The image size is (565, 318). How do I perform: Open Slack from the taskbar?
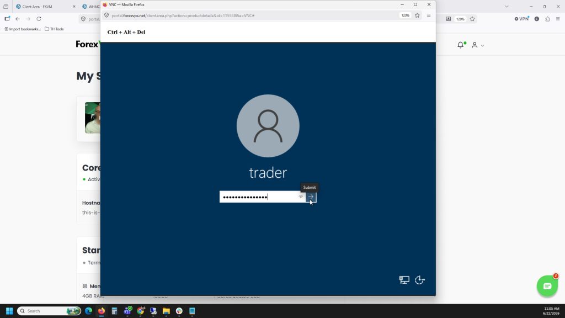(179, 311)
